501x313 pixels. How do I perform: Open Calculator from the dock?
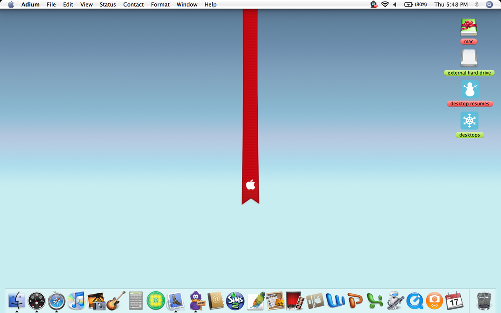[136, 301]
